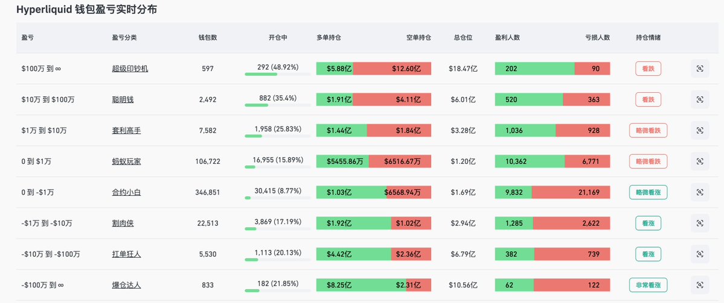This screenshot has height=303, width=724.
Task: Click total position $1.20亿
Action: coord(463,161)
